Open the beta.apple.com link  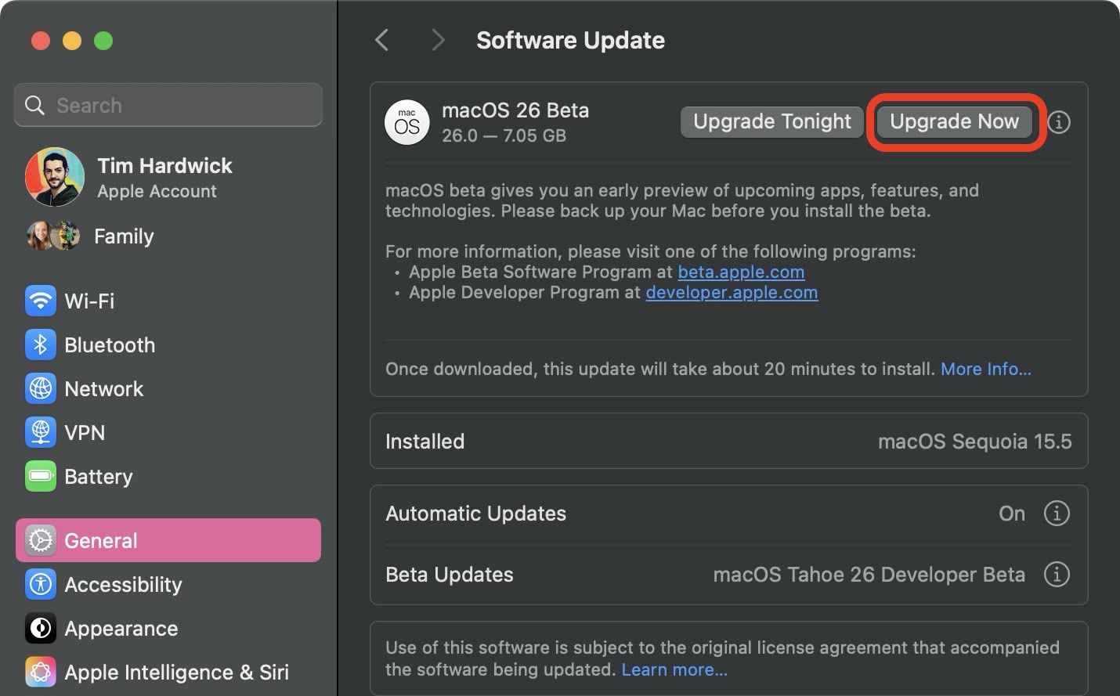[741, 272]
